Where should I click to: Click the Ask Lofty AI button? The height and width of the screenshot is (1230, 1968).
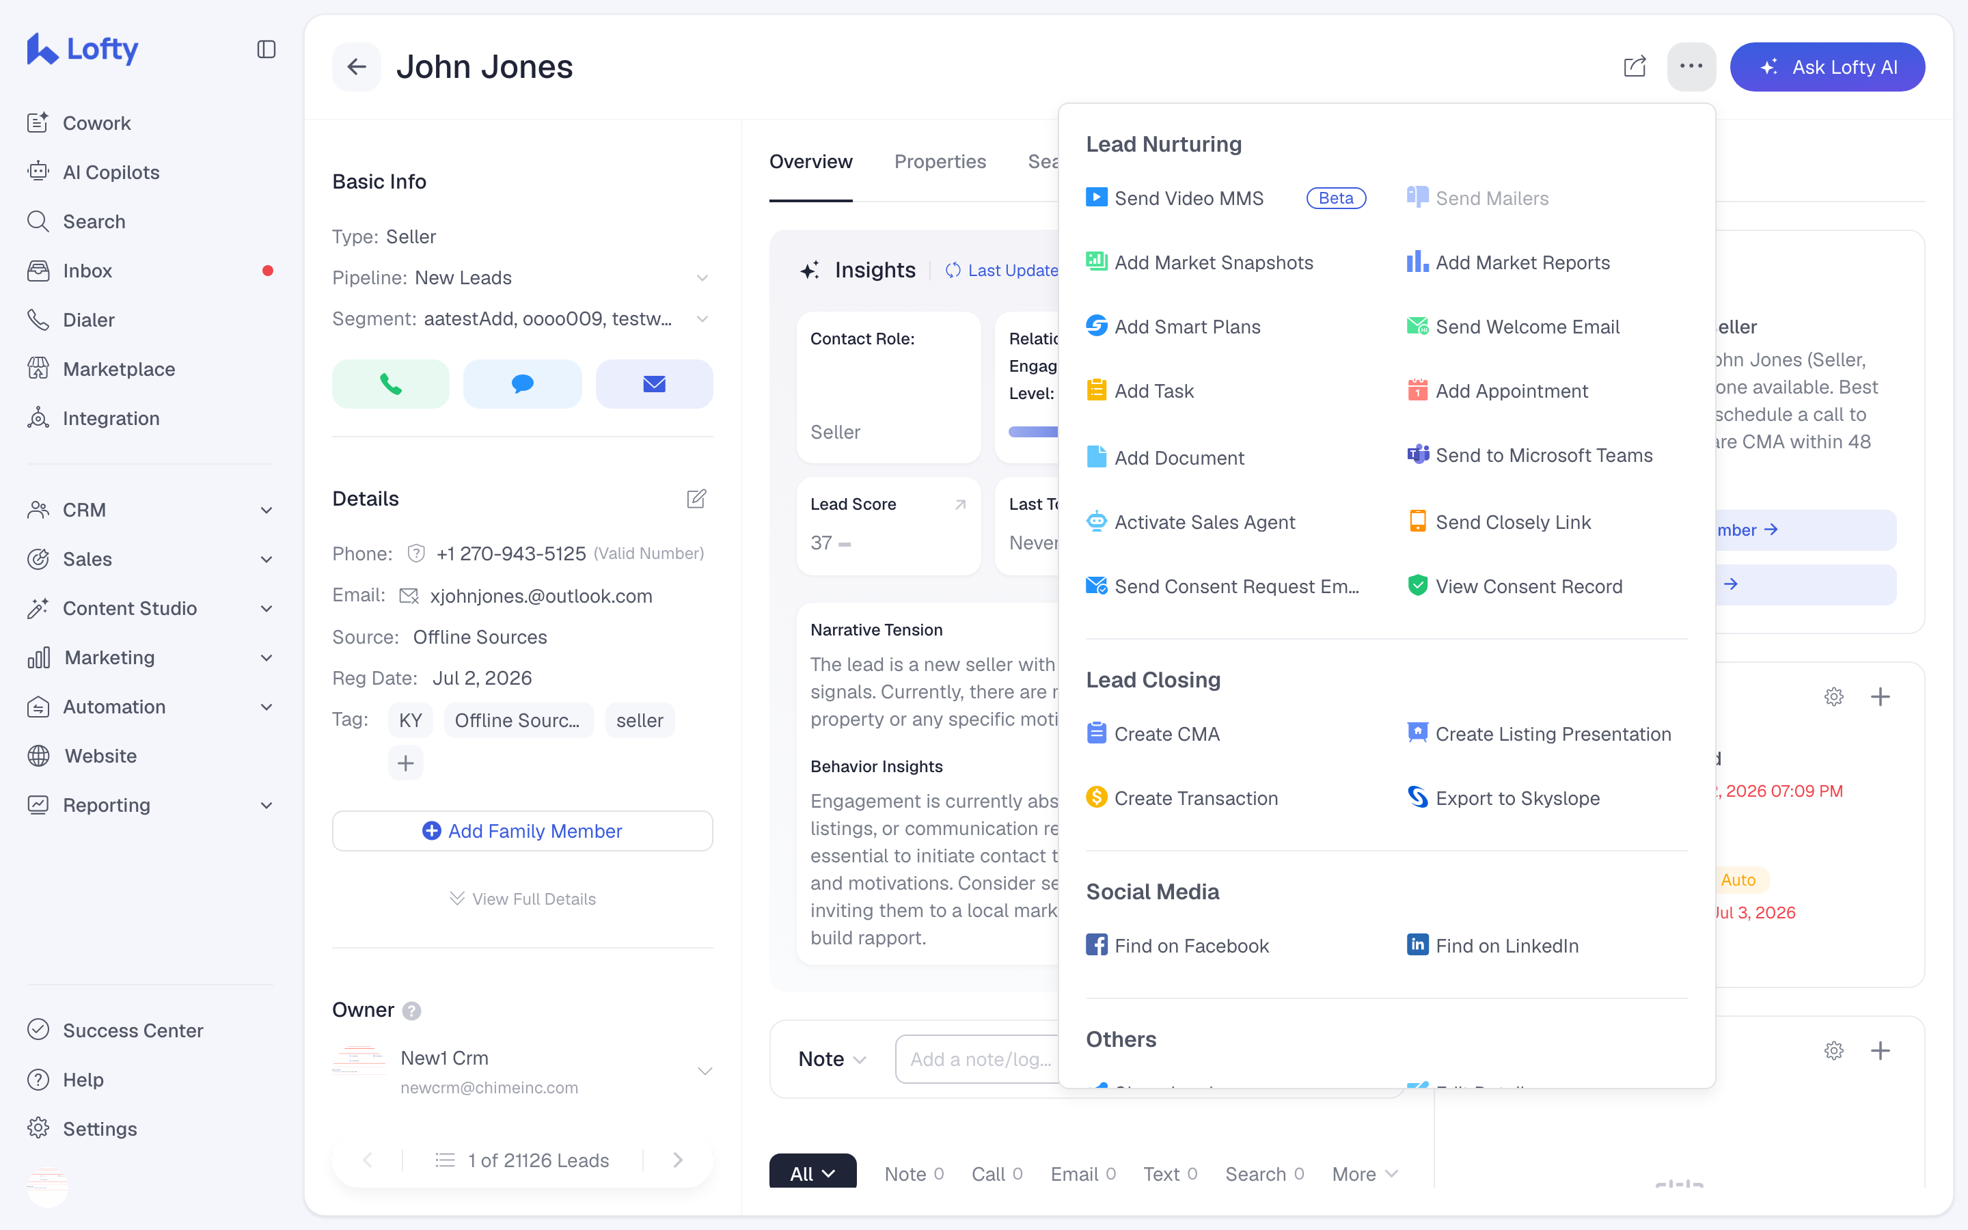1827,67
